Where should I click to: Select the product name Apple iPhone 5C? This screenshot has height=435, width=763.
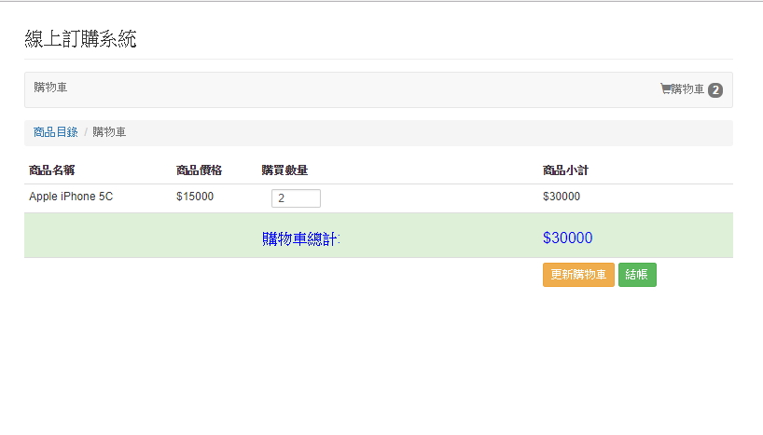(x=71, y=197)
